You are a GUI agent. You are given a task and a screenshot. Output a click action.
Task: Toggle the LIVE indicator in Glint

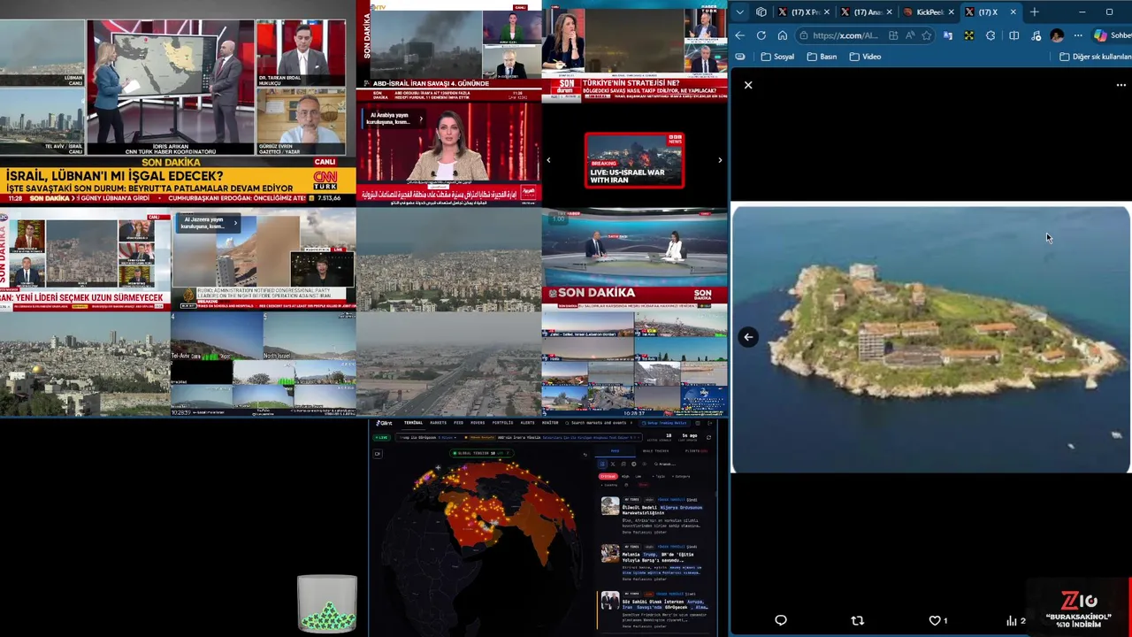pos(382,437)
